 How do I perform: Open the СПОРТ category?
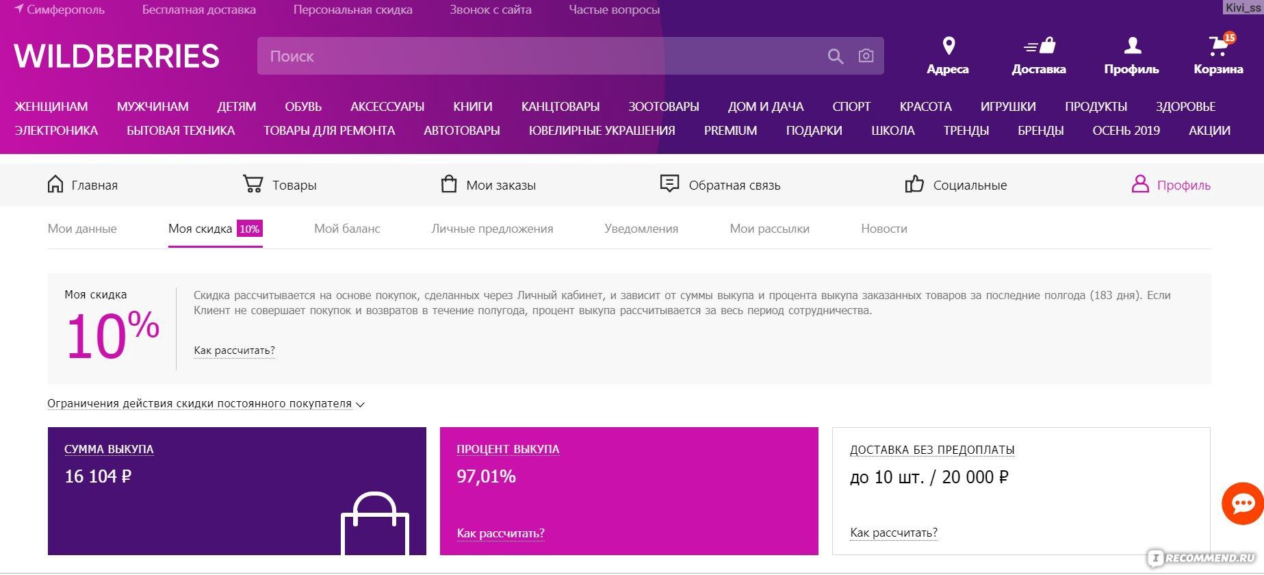pos(851,107)
